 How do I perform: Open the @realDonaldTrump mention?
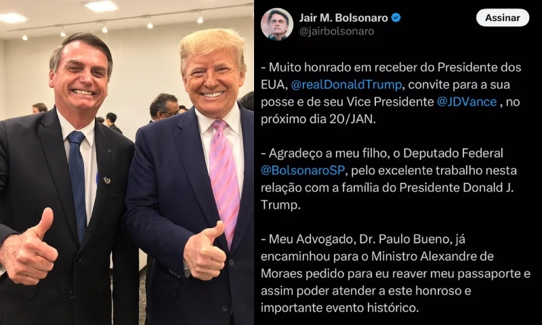(346, 85)
